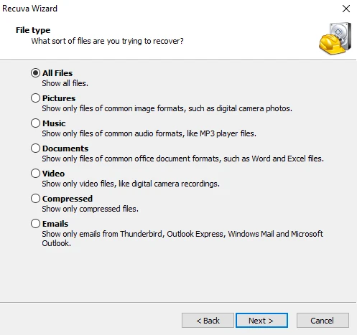Cancel the Recuva Wizard
Image resolution: width=357 pixels, height=335 pixels.
click(x=323, y=321)
